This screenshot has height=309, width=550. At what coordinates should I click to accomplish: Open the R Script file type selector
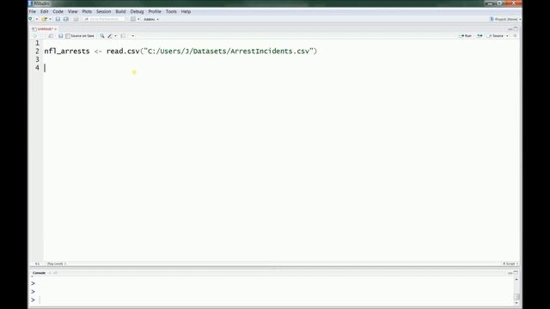(x=510, y=264)
